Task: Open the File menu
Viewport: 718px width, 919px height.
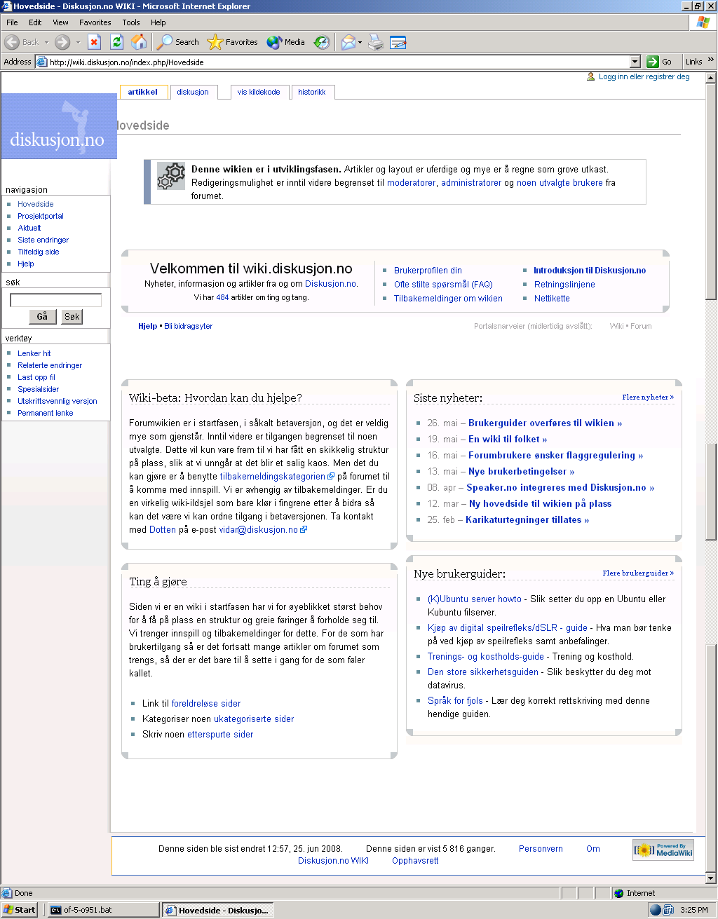Action: coord(12,22)
